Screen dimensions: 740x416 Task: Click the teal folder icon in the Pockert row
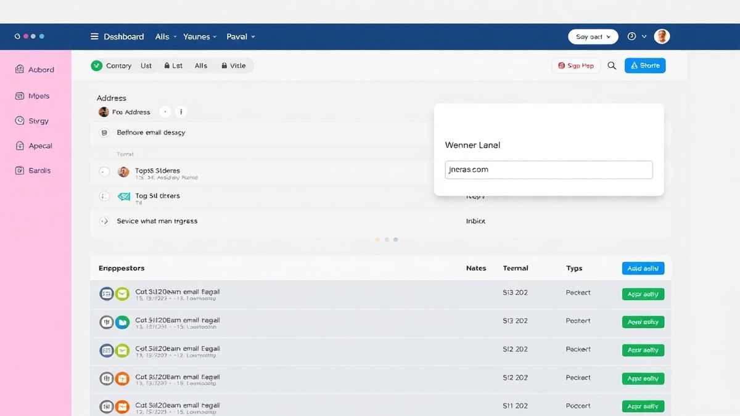[x=122, y=322]
